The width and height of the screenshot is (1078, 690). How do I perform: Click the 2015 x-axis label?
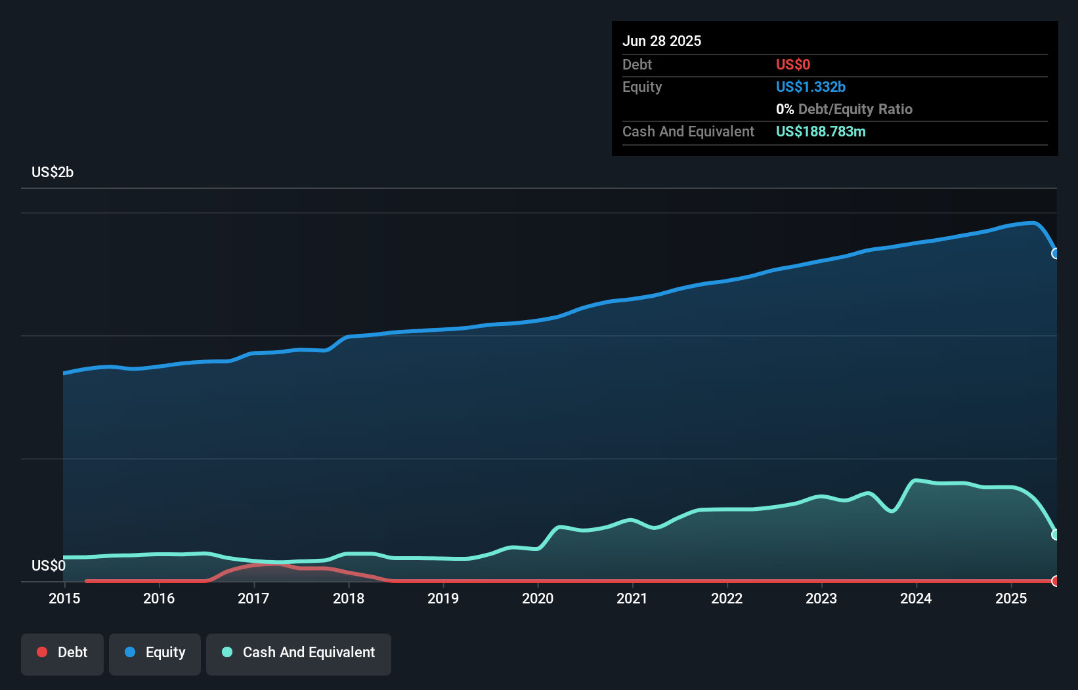[x=64, y=598]
